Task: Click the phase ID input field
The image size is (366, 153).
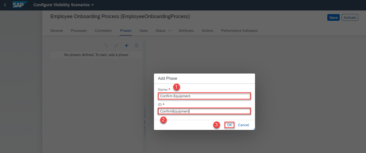Action: pos(204,111)
